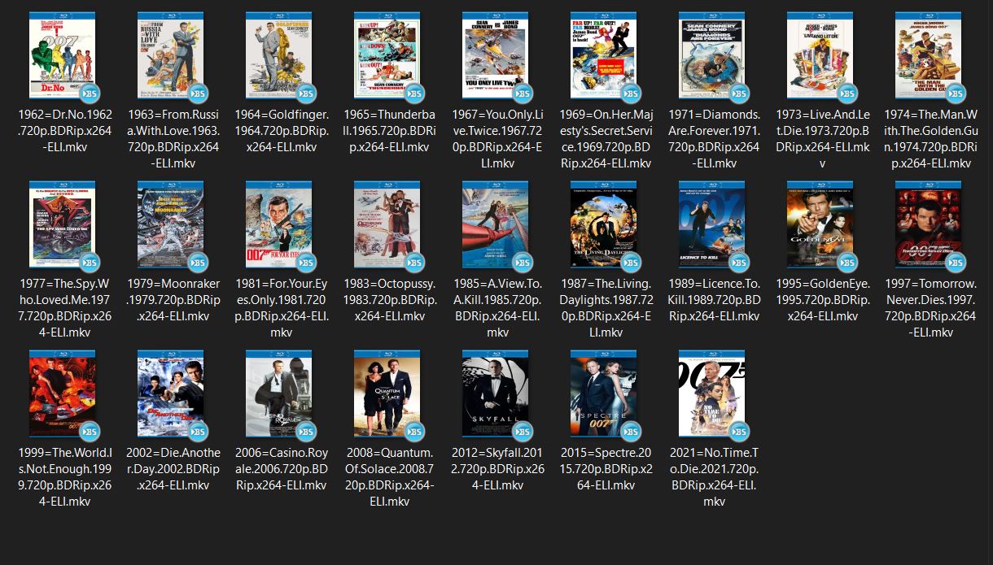Select the Thunderball 1965 file icon
The image size is (993, 565).
point(387,57)
